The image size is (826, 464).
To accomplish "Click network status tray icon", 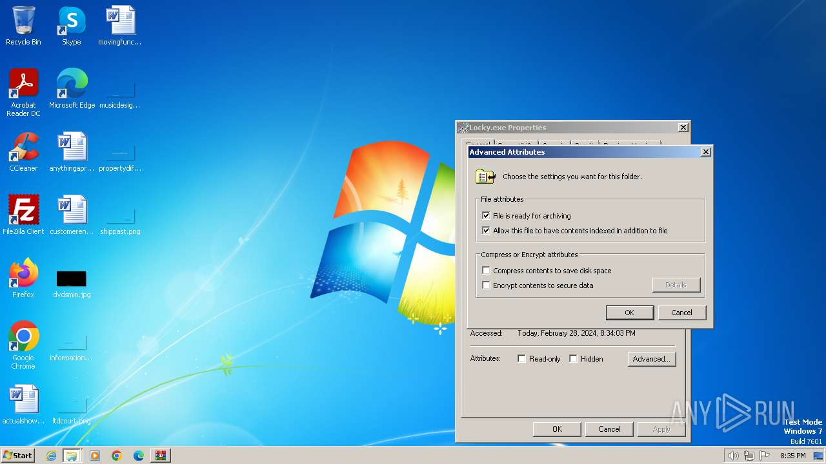I will coord(749,456).
